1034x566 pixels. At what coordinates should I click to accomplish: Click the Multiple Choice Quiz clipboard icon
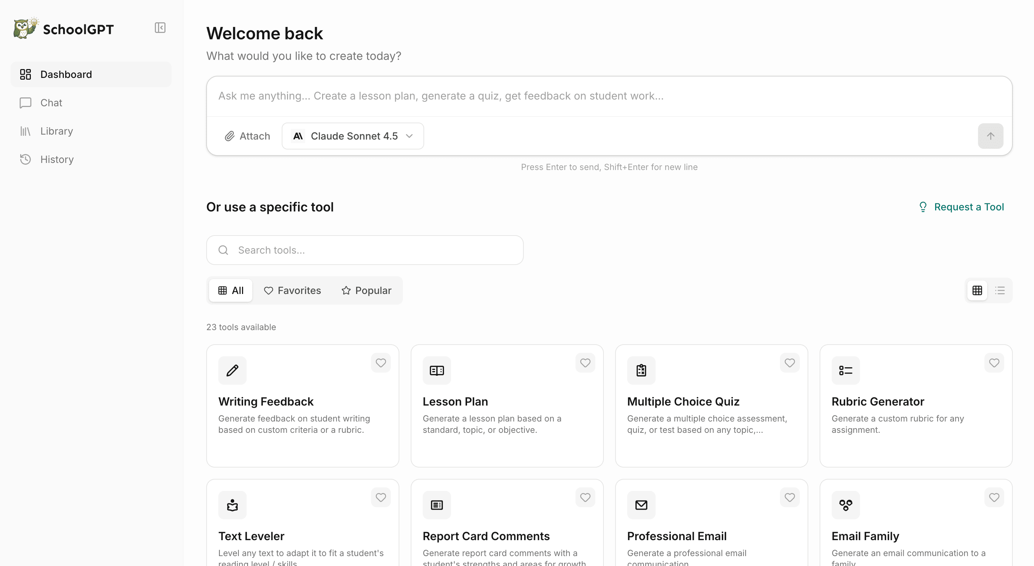pyautogui.click(x=641, y=370)
